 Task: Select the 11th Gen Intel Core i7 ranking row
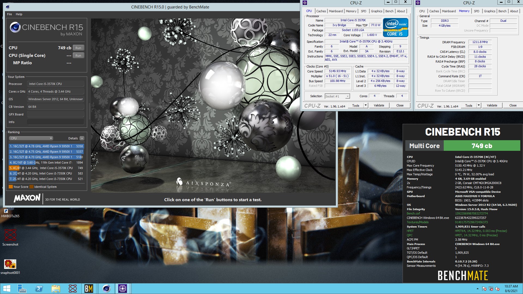46,163
